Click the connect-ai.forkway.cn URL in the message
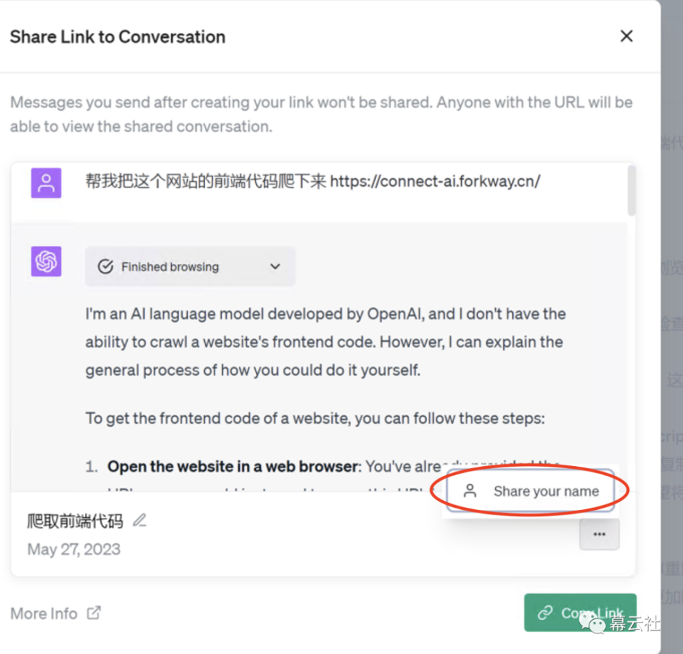 point(435,182)
